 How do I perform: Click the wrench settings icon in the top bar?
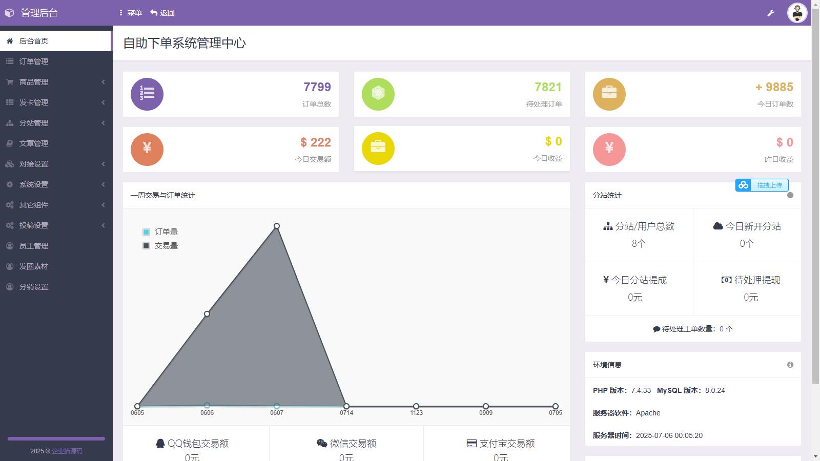pos(770,13)
